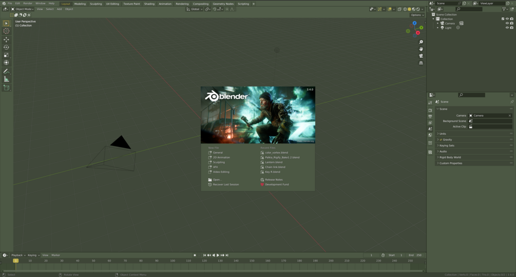516x277 pixels.
Task: Switch to the Geometry Nodes workspace tab
Action: tap(223, 4)
